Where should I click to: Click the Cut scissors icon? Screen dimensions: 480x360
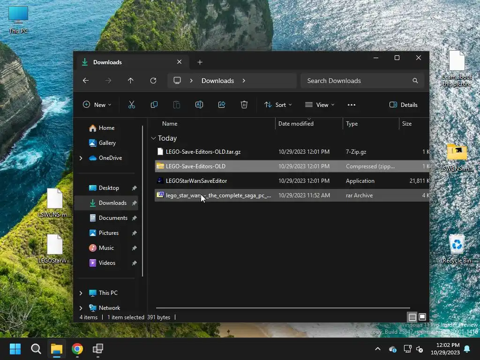pyautogui.click(x=132, y=105)
